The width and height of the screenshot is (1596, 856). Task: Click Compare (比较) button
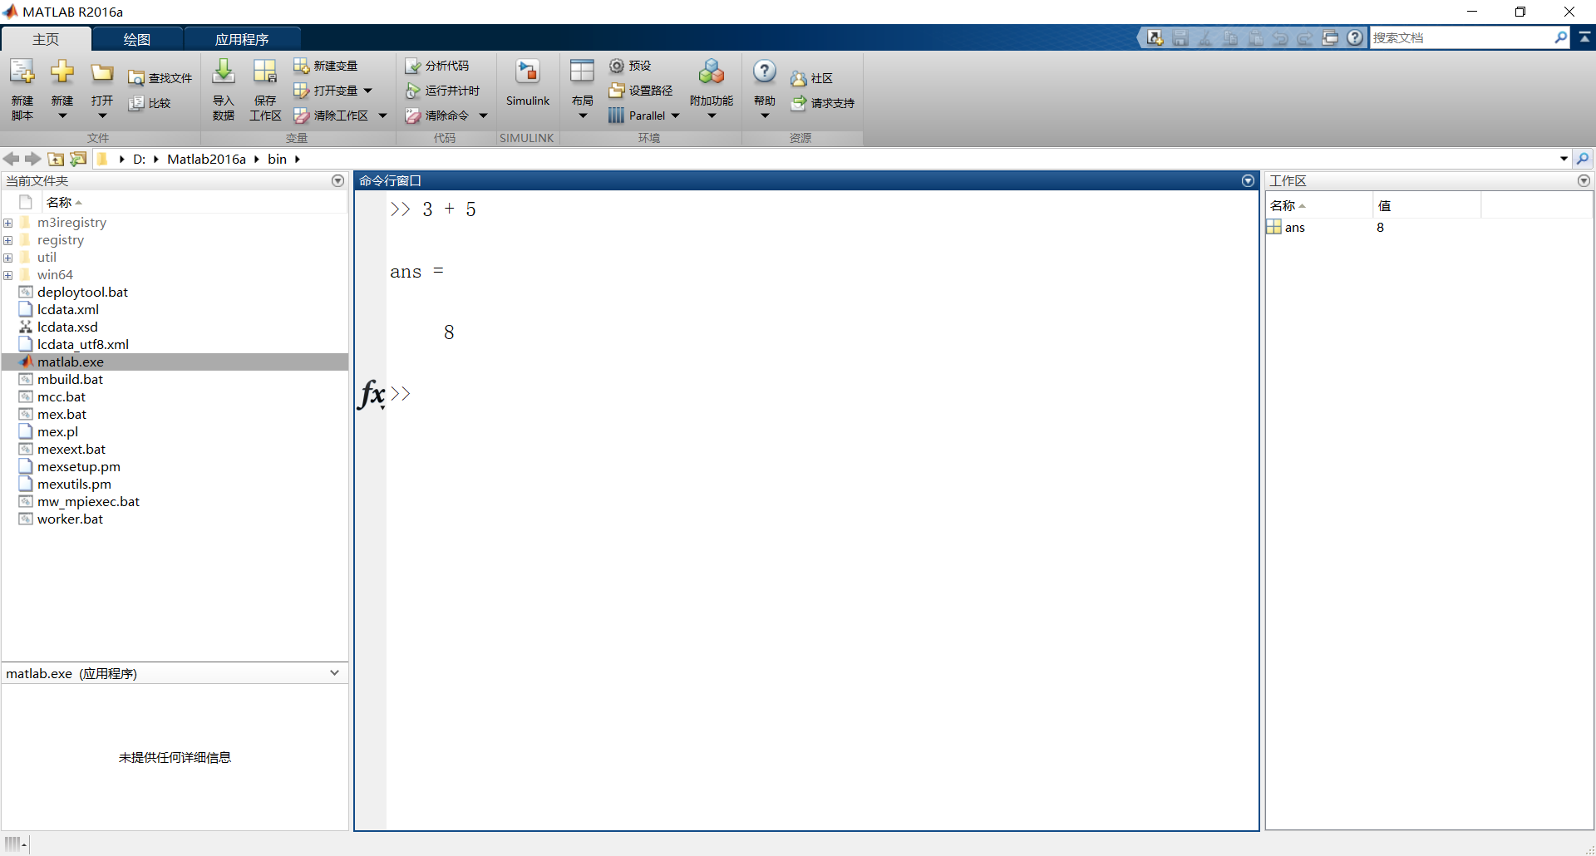point(150,103)
